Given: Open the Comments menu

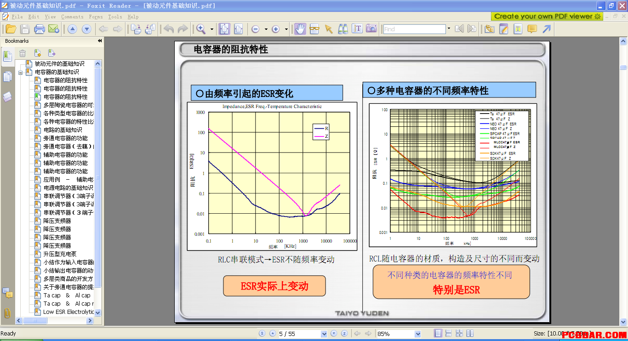Looking at the screenshot, I should click(72, 17).
